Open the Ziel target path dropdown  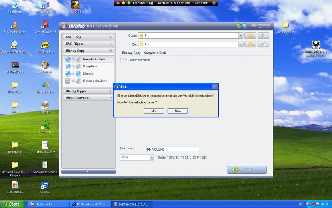240,44
